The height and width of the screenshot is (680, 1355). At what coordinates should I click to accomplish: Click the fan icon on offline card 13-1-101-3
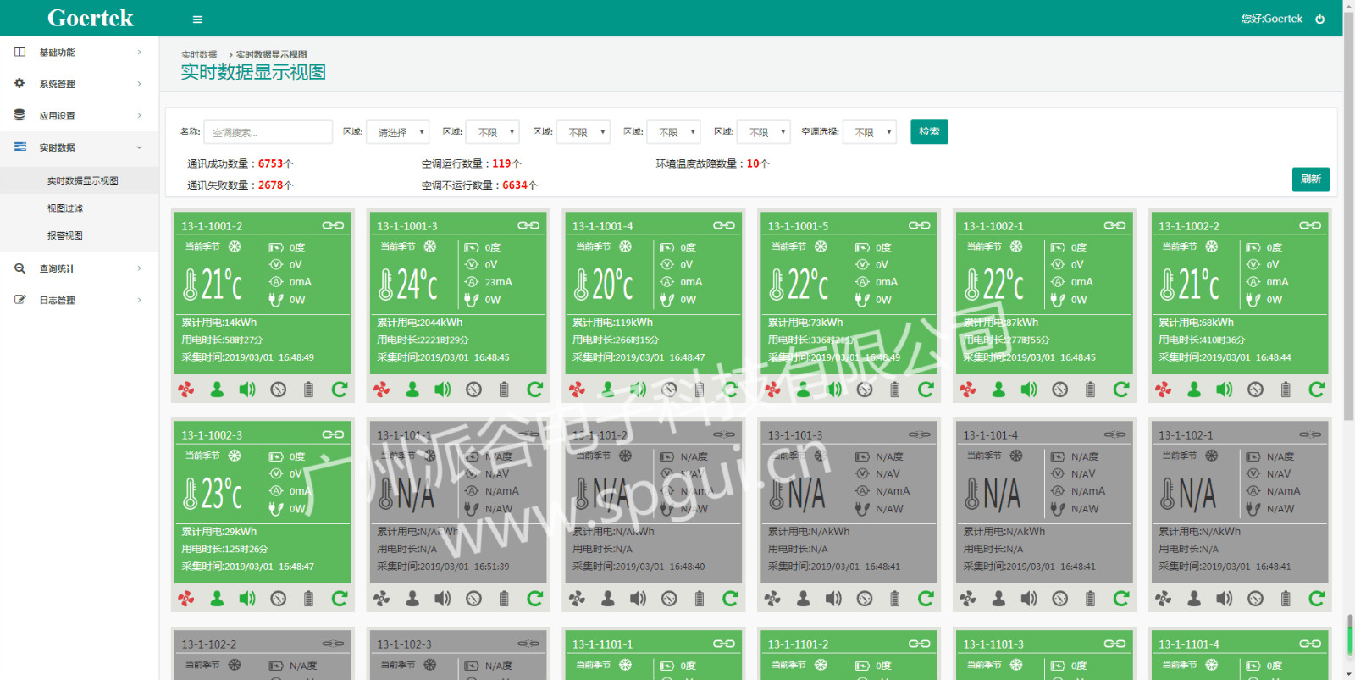coord(772,599)
